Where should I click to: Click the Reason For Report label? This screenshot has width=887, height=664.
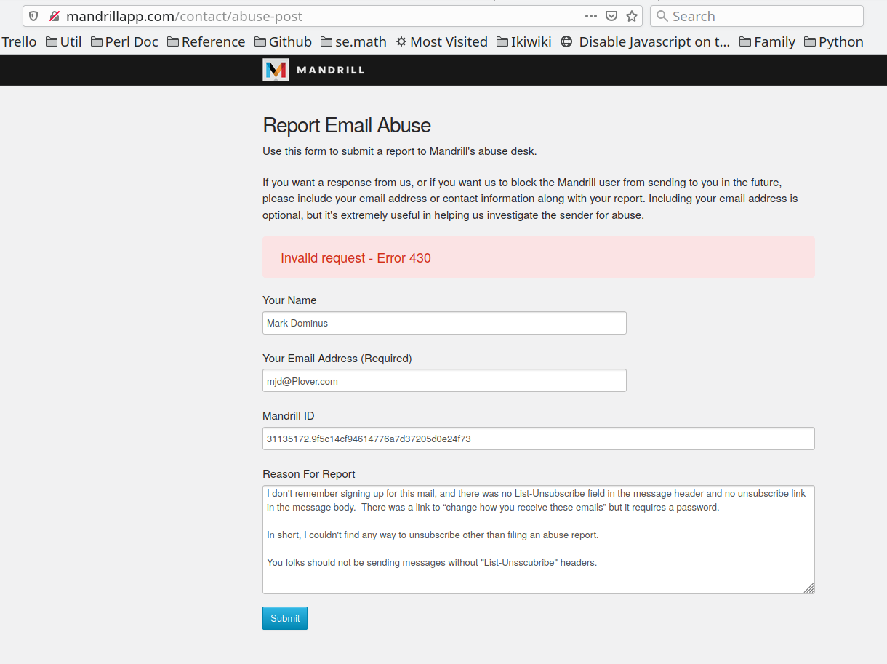pyautogui.click(x=309, y=474)
